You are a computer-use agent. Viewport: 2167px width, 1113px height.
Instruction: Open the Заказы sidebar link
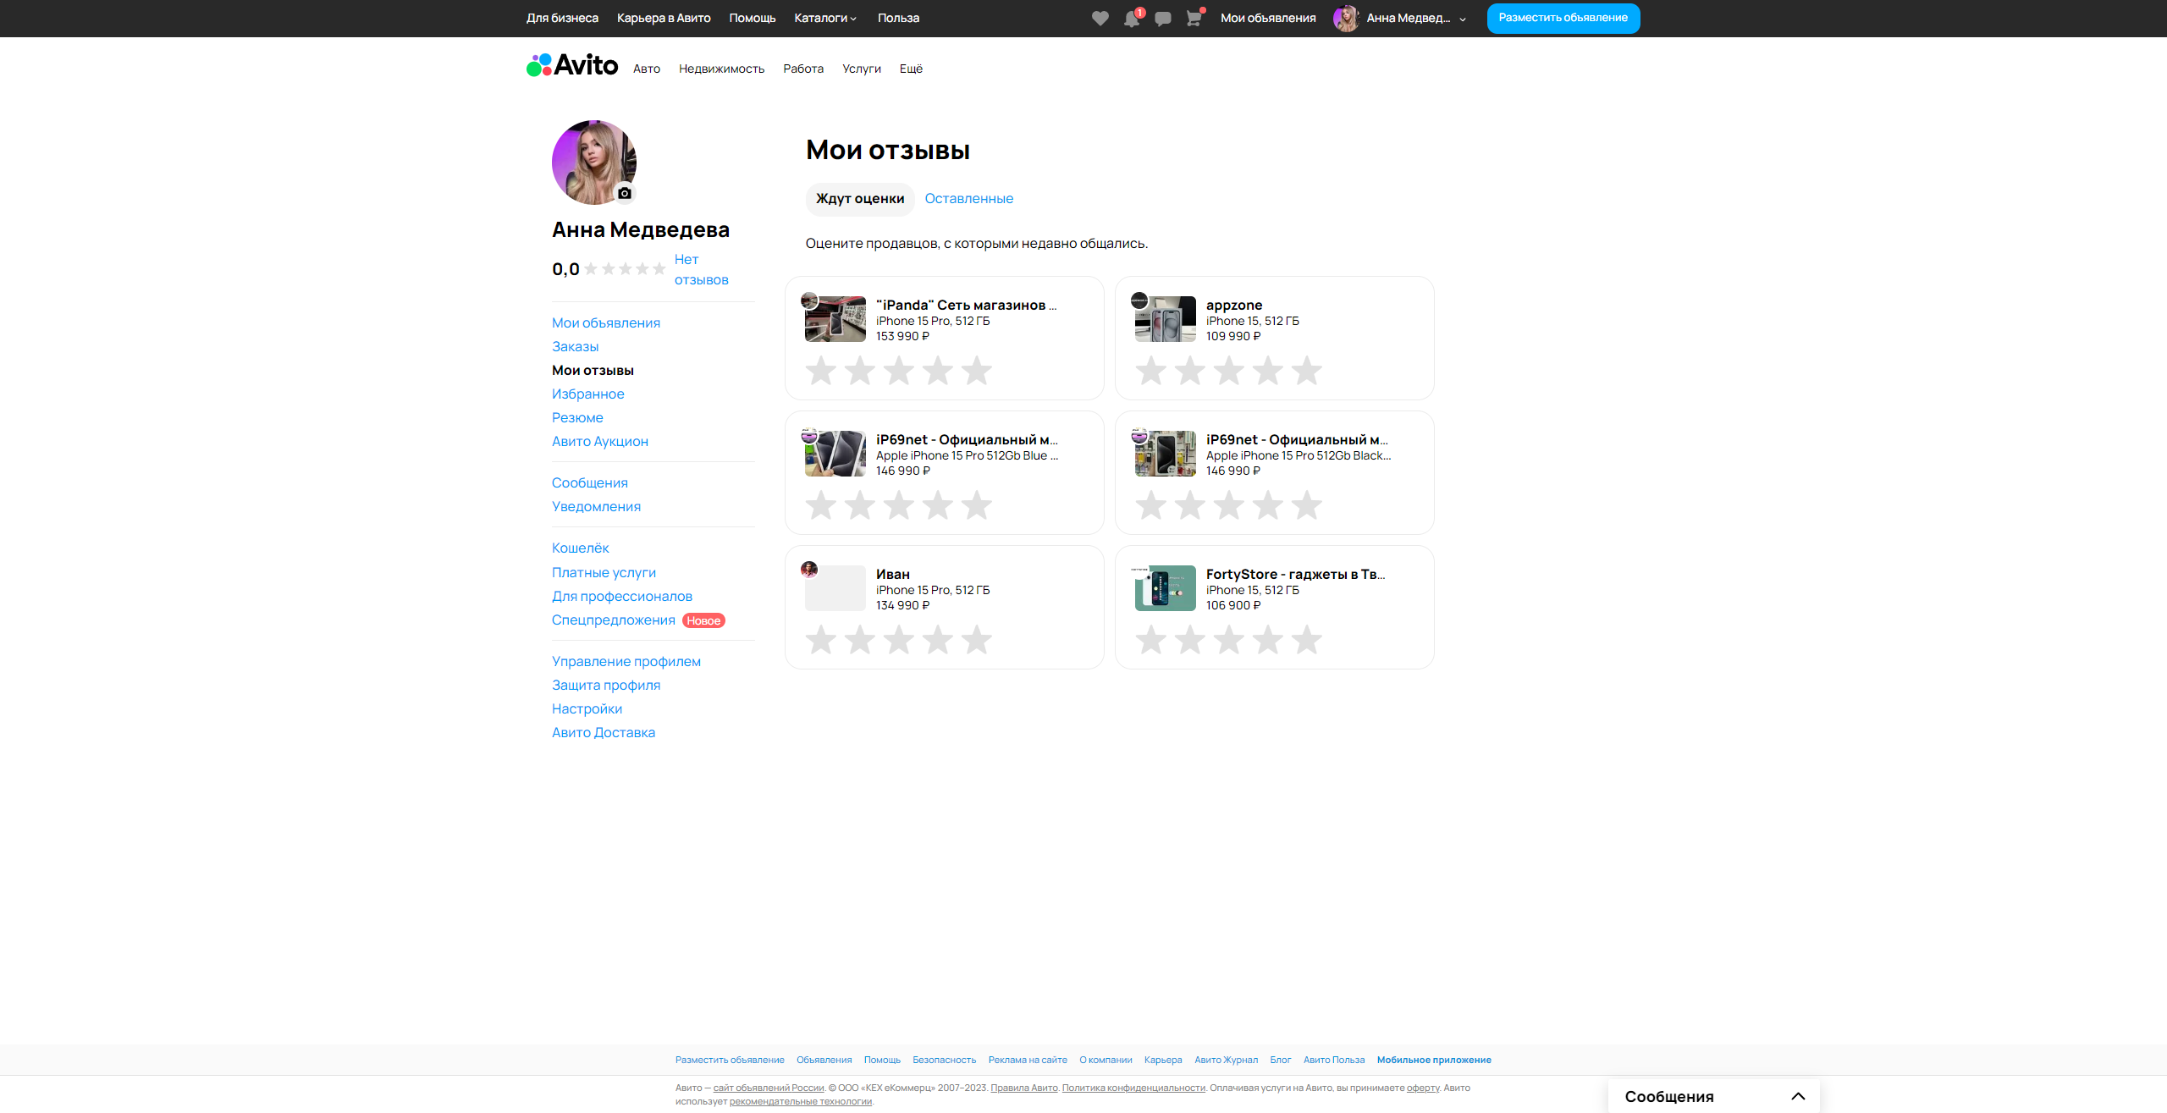(x=576, y=346)
